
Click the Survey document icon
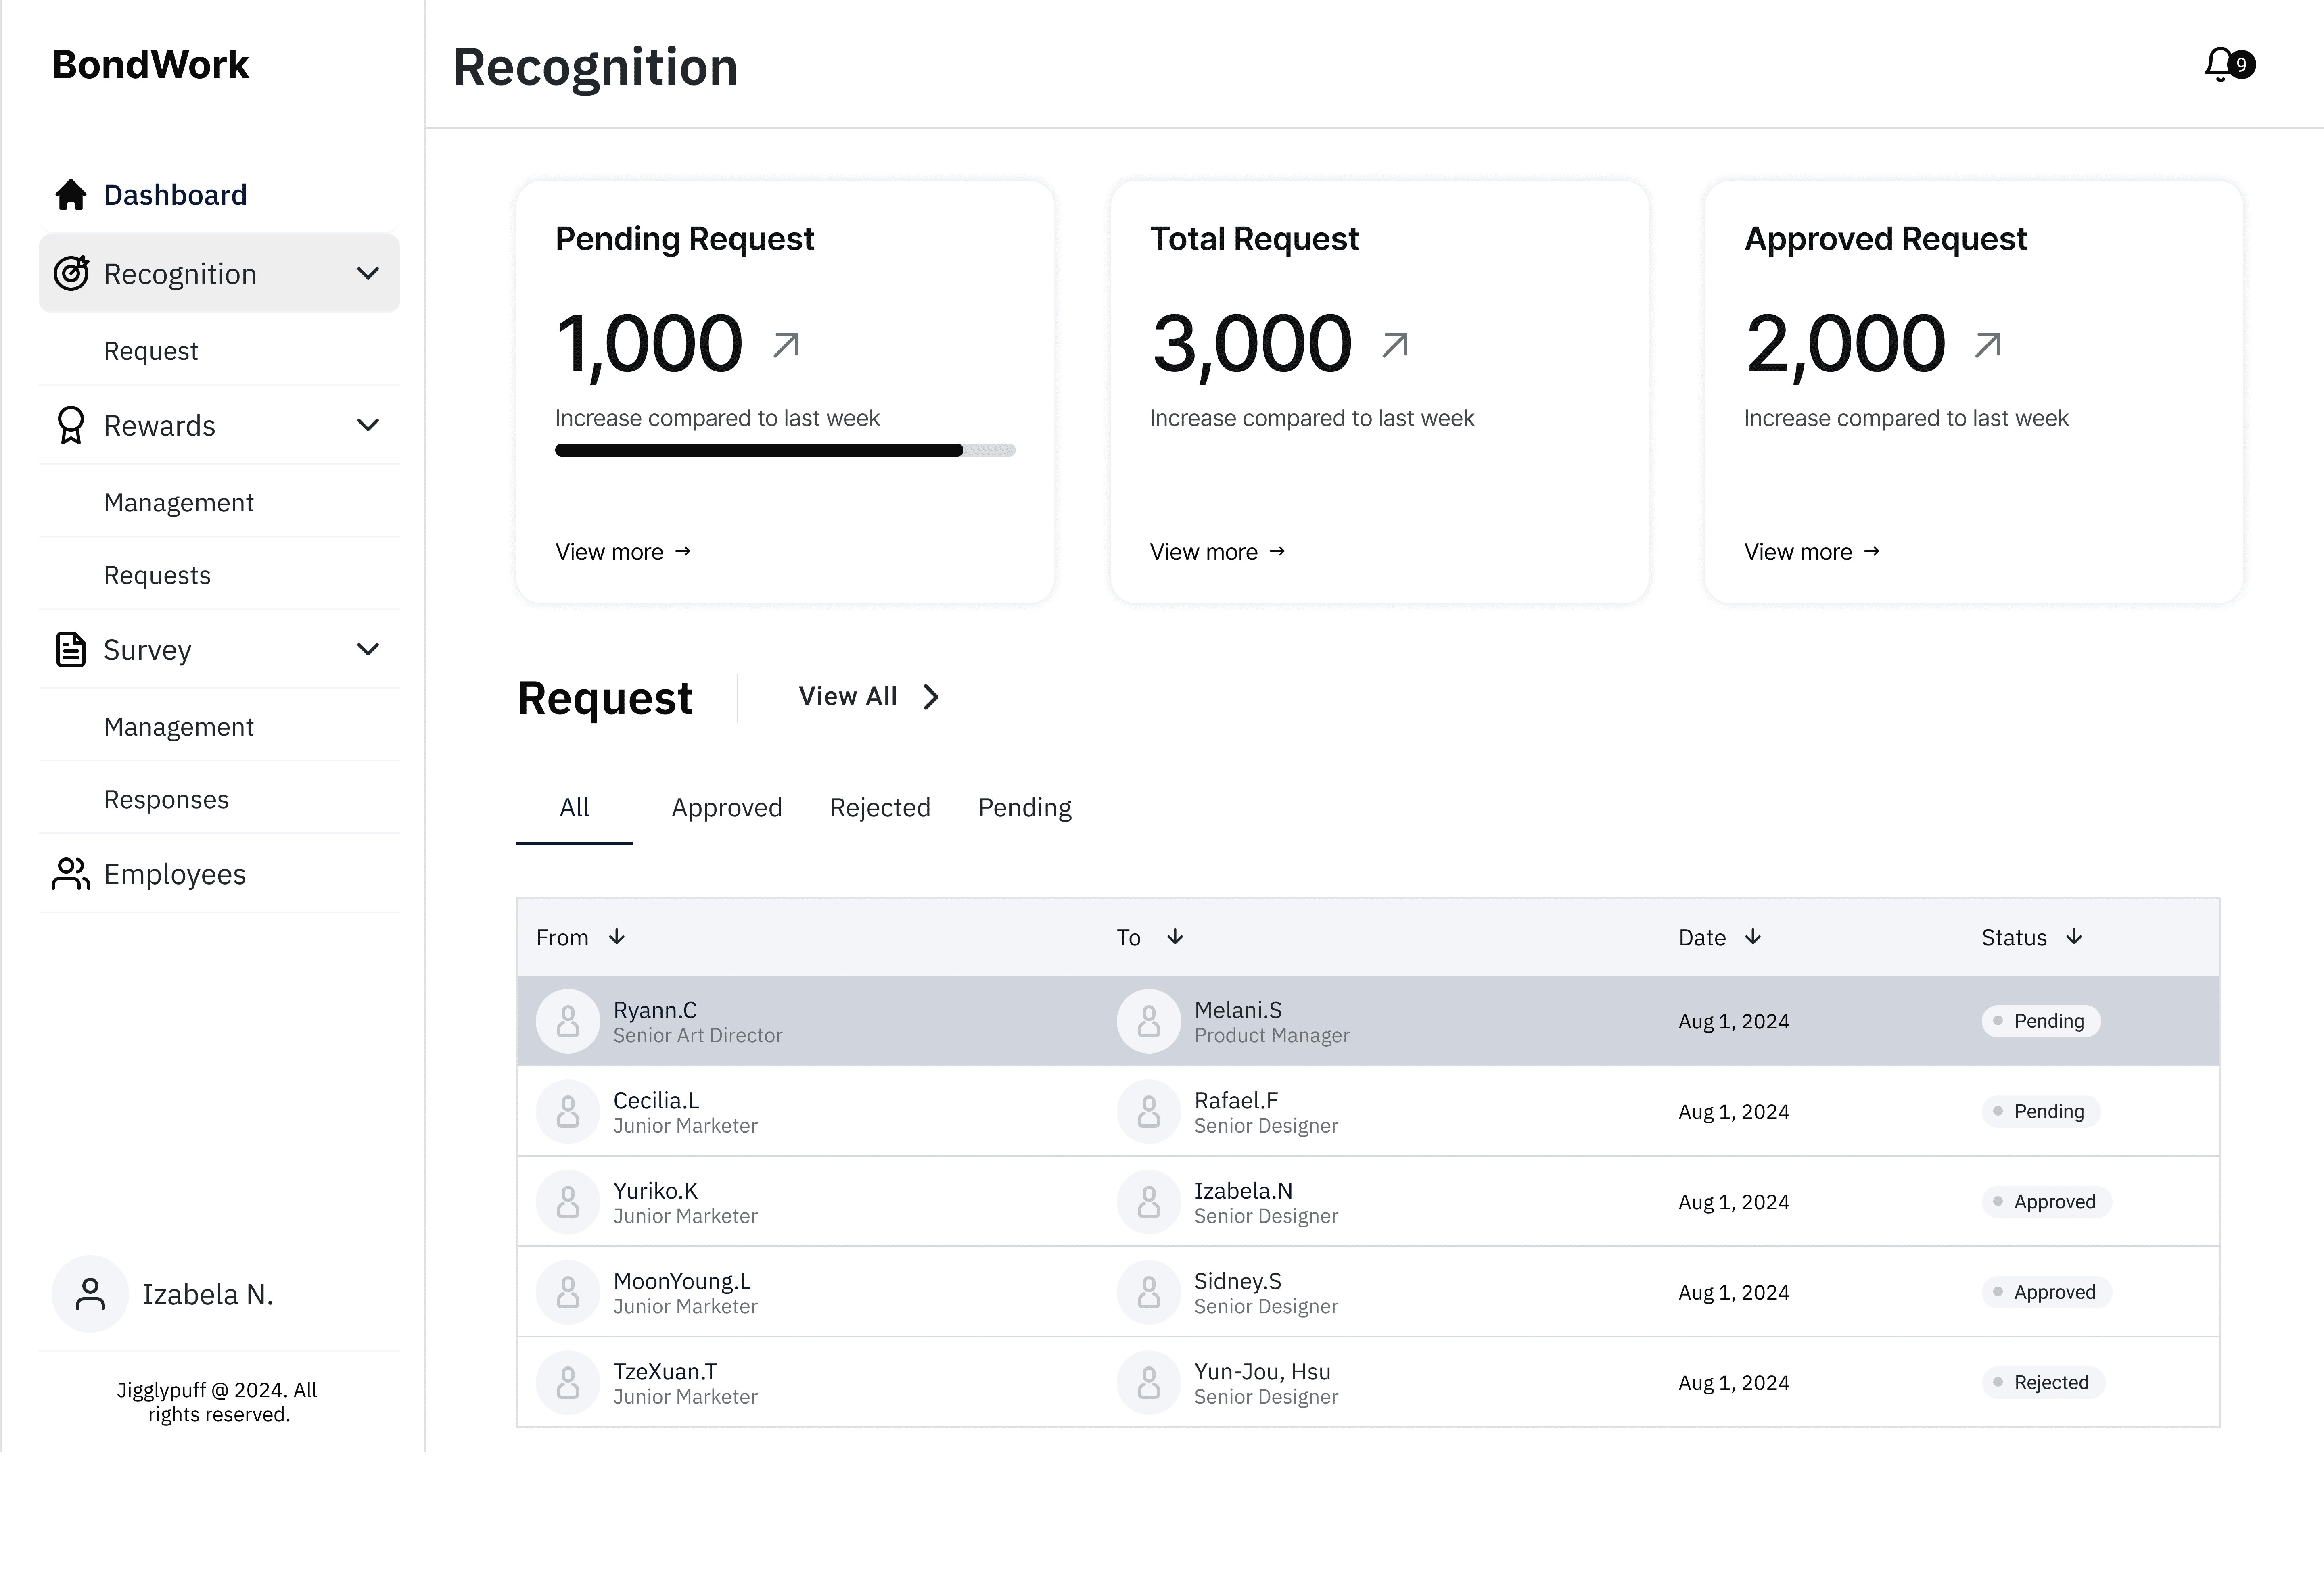point(71,650)
